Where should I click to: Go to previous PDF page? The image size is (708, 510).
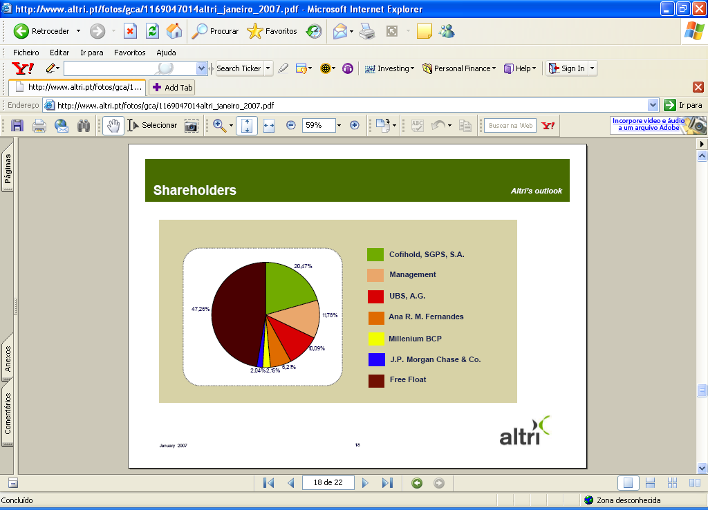tap(291, 483)
